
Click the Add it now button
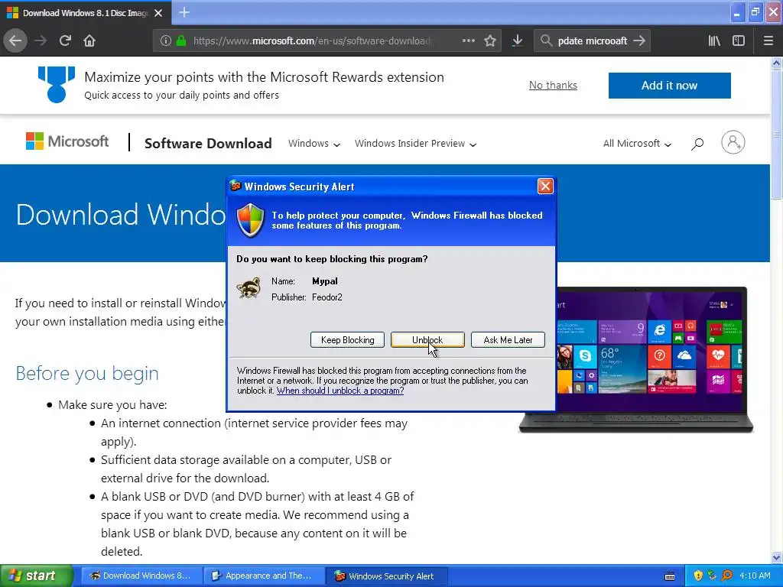click(669, 86)
